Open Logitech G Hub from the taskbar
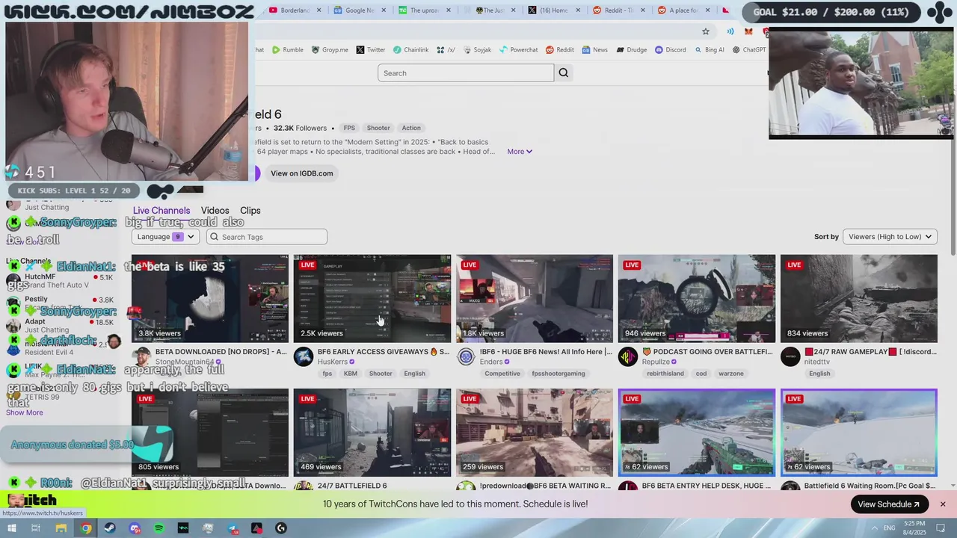This screenshot has width=957, height=538. (x=281, y=528)
